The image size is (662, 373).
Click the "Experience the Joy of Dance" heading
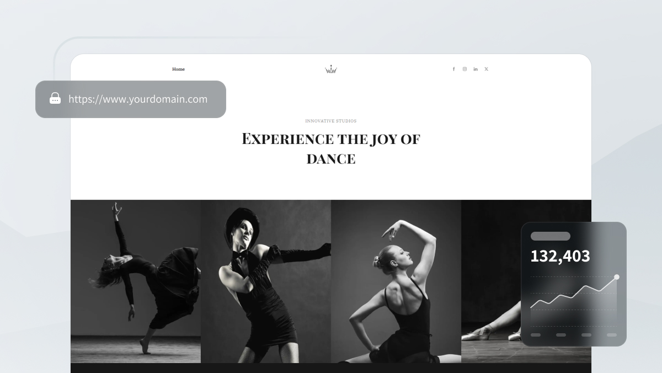pyautogui.click(x=331, y=148)
